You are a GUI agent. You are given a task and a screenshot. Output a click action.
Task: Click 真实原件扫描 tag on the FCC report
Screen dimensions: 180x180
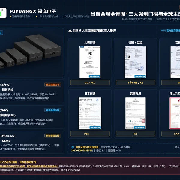pos(94,76)
